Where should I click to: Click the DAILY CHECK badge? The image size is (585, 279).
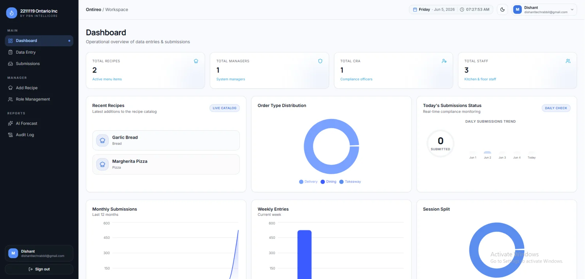(x=556, y=108)
